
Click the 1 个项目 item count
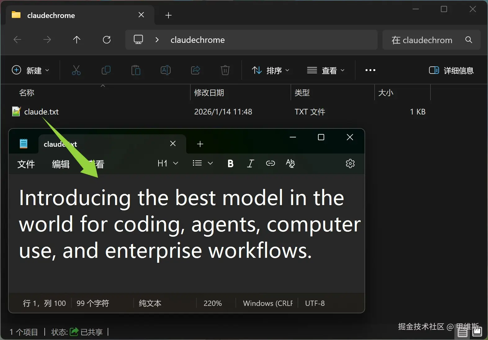[x=24, y=332]
